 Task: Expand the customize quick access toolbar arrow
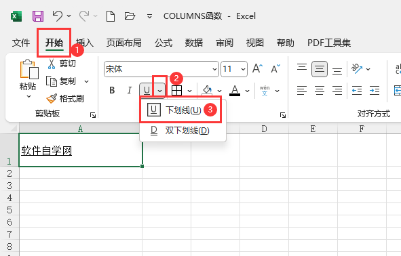tap(149, 16)
